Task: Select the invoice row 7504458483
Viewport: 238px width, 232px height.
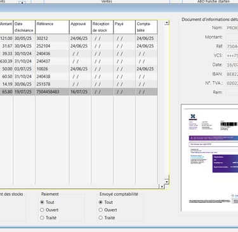Action: click(78, 92)
